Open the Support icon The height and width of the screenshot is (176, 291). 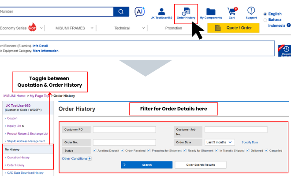tap(251, 13)
